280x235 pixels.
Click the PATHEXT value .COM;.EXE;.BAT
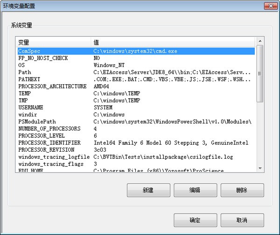pos(172,80)
